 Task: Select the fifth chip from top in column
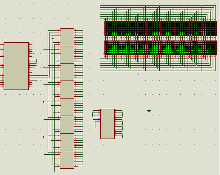click(x=67, y=107)
